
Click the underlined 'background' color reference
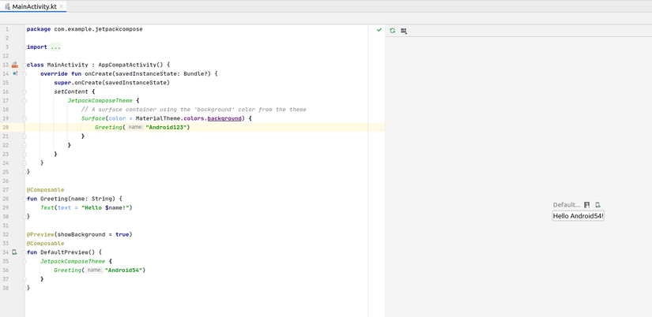tap(224, 118)
